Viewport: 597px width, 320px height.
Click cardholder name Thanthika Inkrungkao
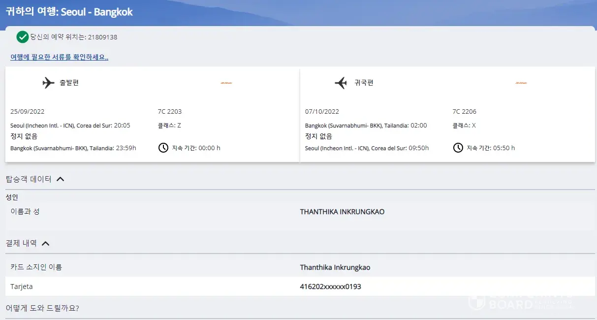point(335,268)
